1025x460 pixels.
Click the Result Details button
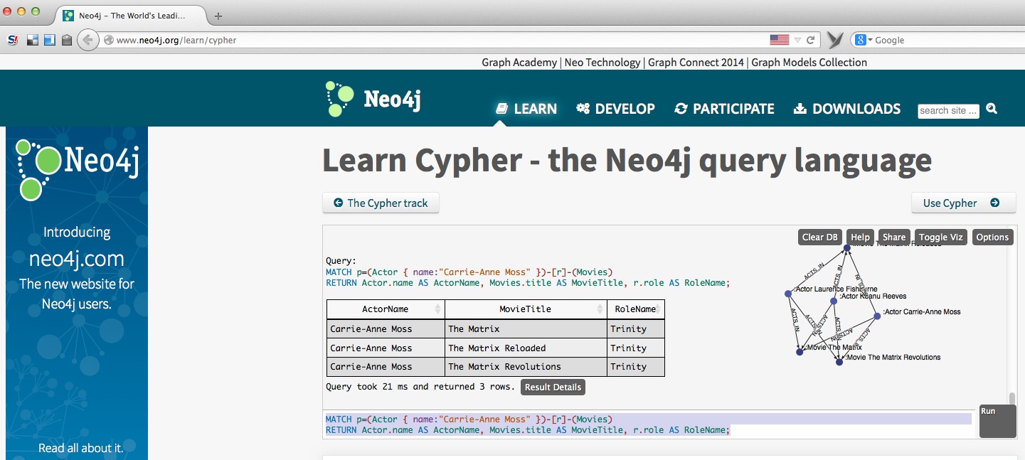coord(553,387)
